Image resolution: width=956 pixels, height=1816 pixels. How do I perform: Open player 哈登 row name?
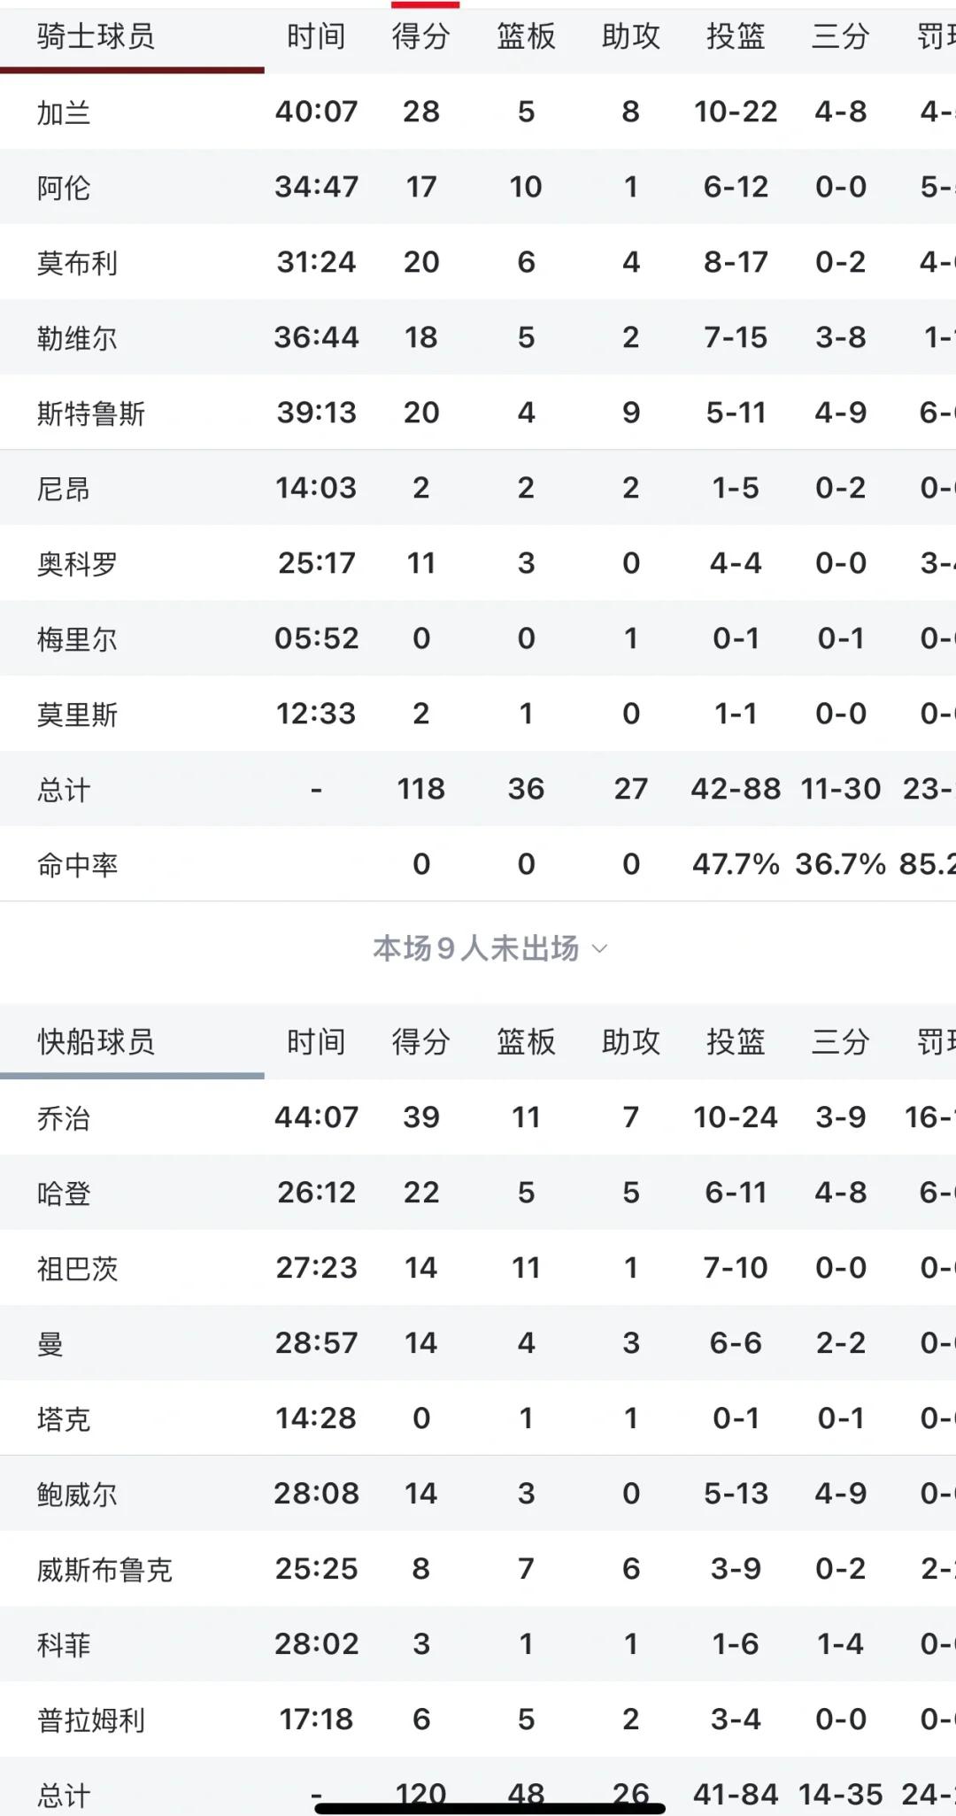click(x=63, y=1194)
